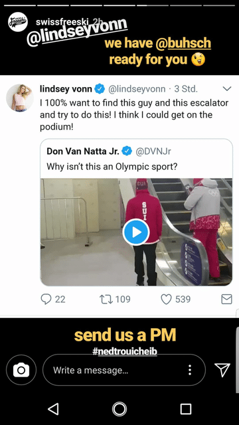Tap Android home circle button

tap(119, 409)
